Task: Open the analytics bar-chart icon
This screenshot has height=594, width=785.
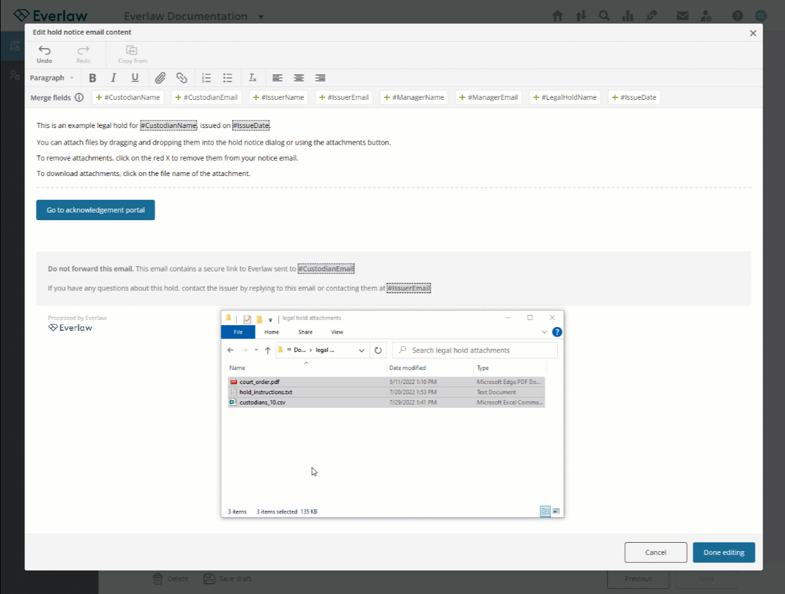Action: coord(627,15)
